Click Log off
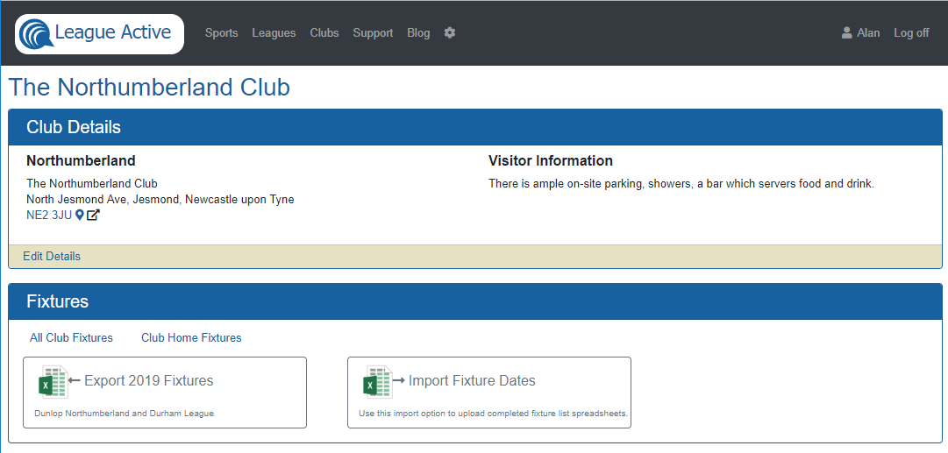This screenshot has width=948, height=453. pyautogui.click(x=911, y=32)
